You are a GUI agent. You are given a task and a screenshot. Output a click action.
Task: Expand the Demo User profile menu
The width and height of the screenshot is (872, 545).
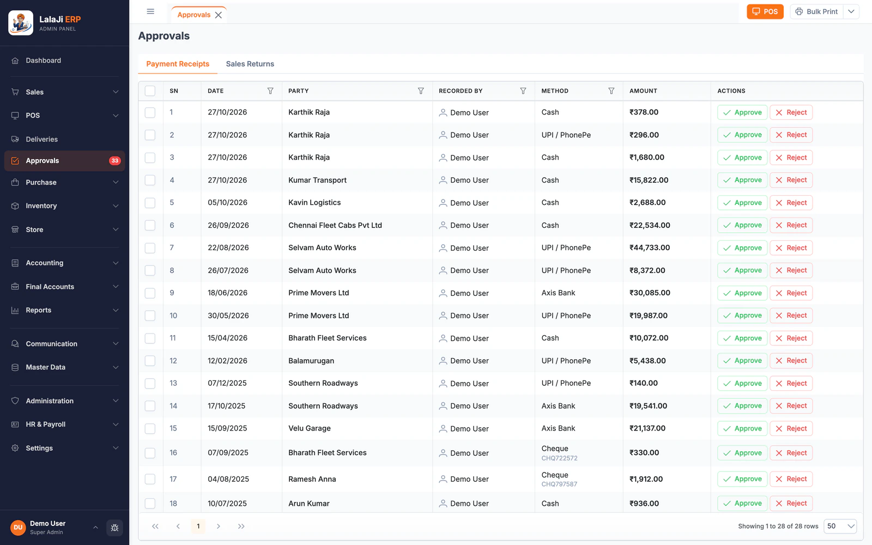coord(95,528)
